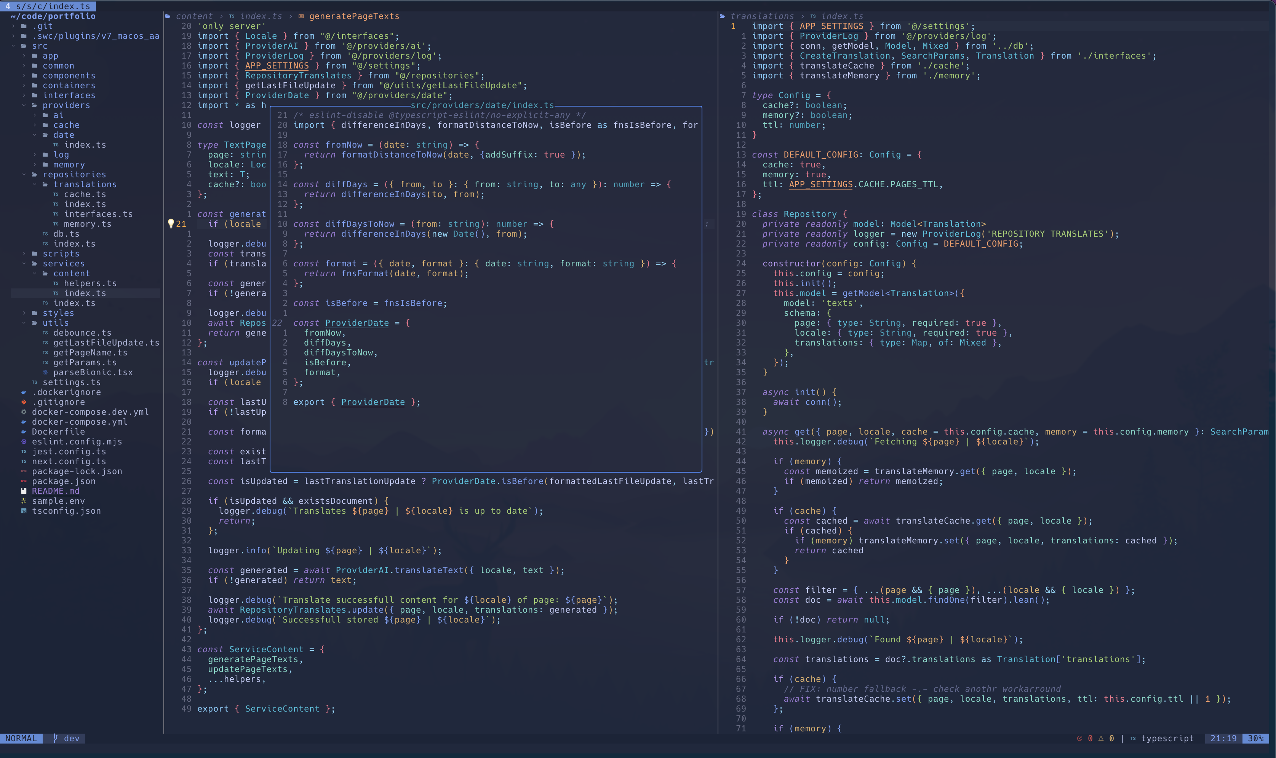Click the NORMAL mode indicator
The width and height of the screenshot is (1276, 758).
point(21,739)
